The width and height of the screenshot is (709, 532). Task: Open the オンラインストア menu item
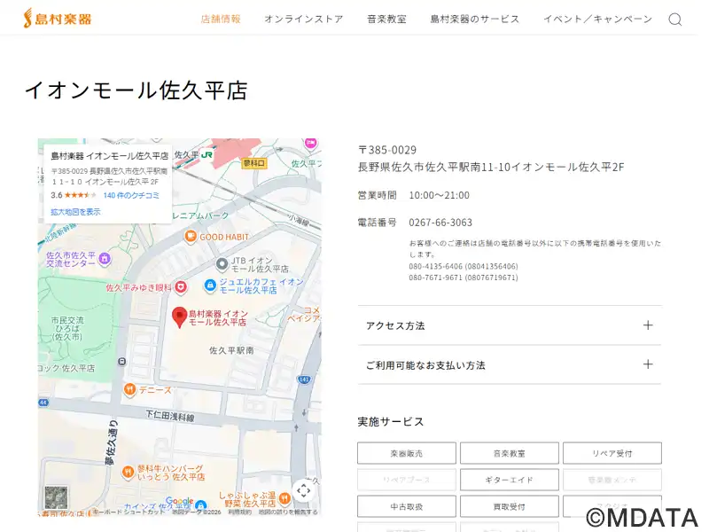pyautogui.click(x=303, y=19)
